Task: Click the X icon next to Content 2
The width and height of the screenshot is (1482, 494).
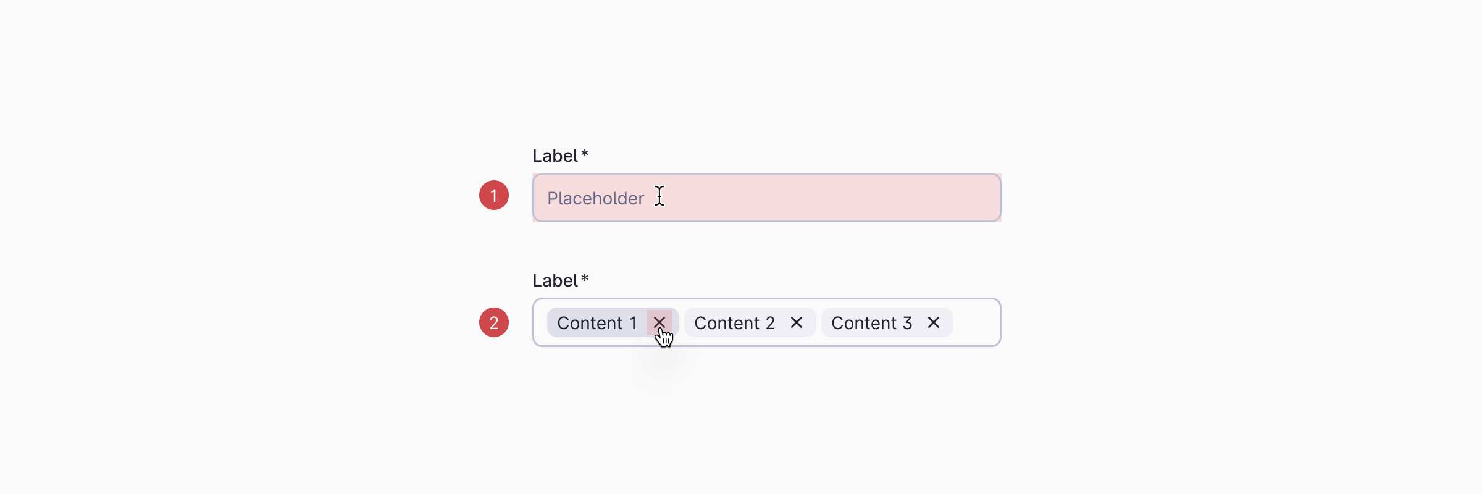Action: [796, 322]
